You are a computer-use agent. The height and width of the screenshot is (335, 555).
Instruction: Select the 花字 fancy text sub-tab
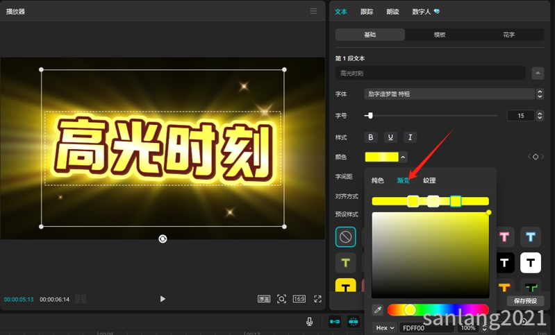pos(508,35)
